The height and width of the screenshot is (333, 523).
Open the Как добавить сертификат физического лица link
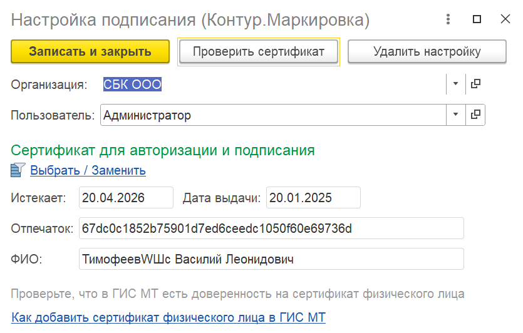pyautogui.click(x=168, y=317)
